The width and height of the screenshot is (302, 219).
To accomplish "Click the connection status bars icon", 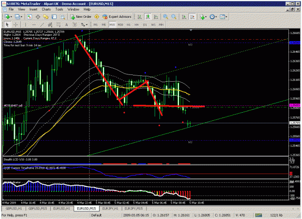I will point(259,215).
